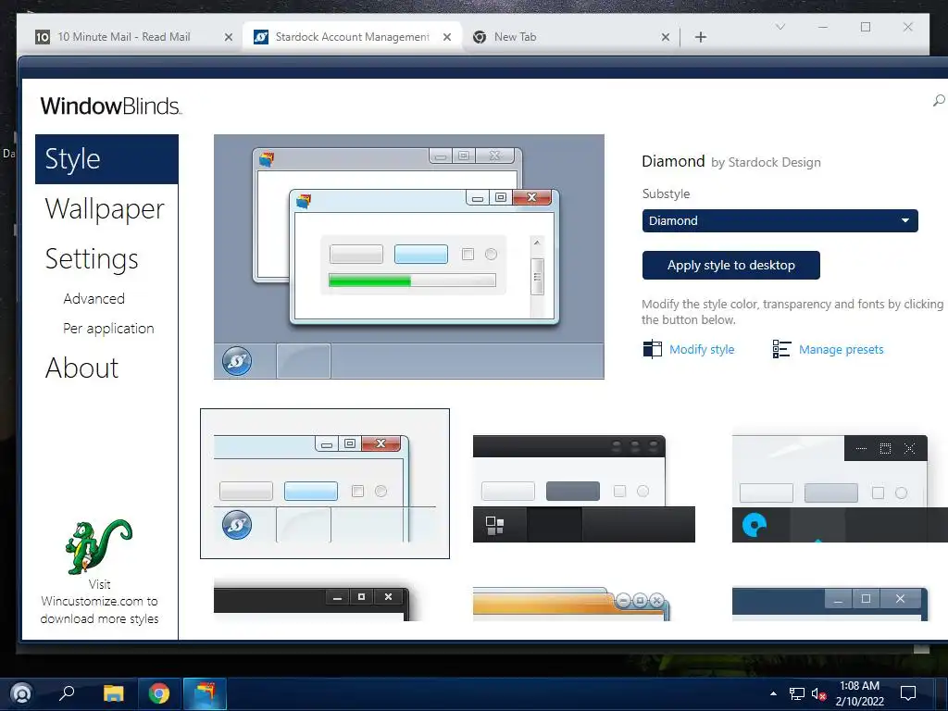Open the notification center icon
948x711 pixels.
(x=908, y=693)
